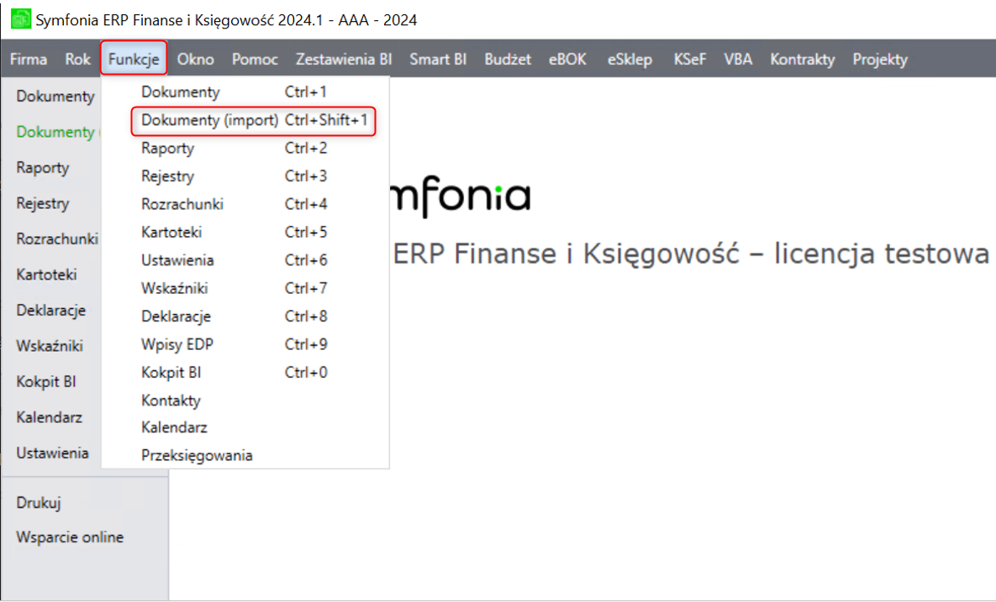Open Kalendarz in the left sidebar

click(x=49, y=417)
